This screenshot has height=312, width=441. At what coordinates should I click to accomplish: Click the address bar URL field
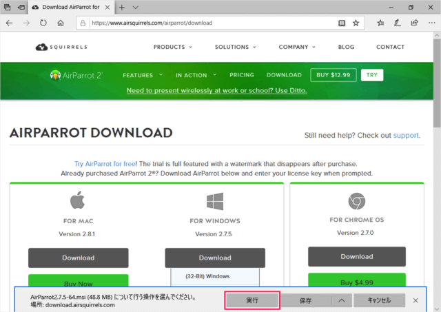click(x=207, y=23)
